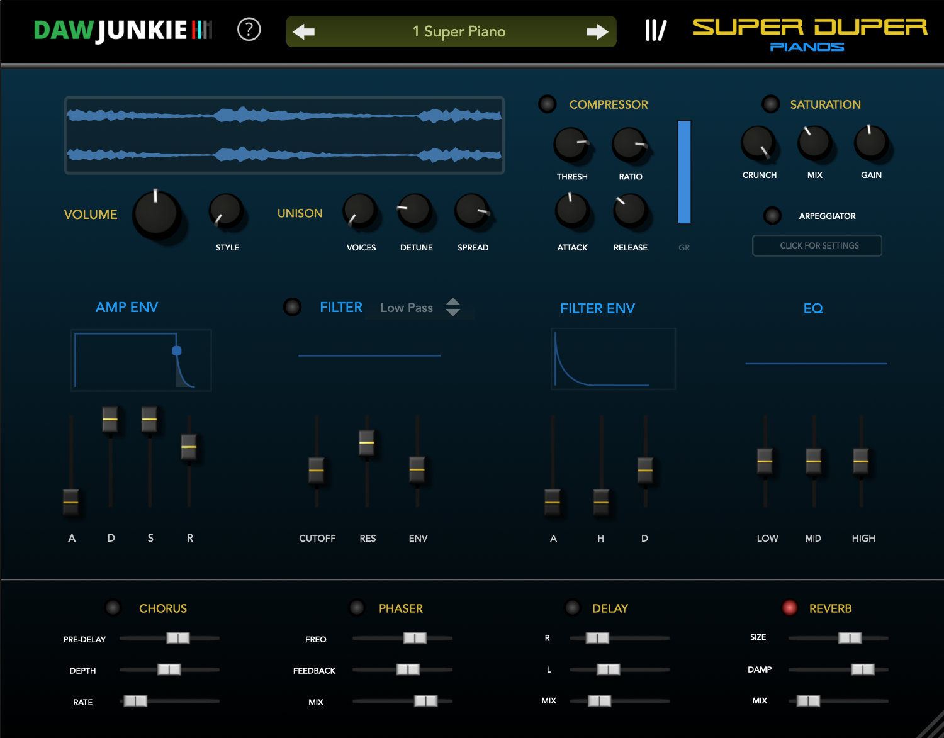This screenshot has width=944, height=738.
Task: Click the waveform display
Action: click(284, 135)
